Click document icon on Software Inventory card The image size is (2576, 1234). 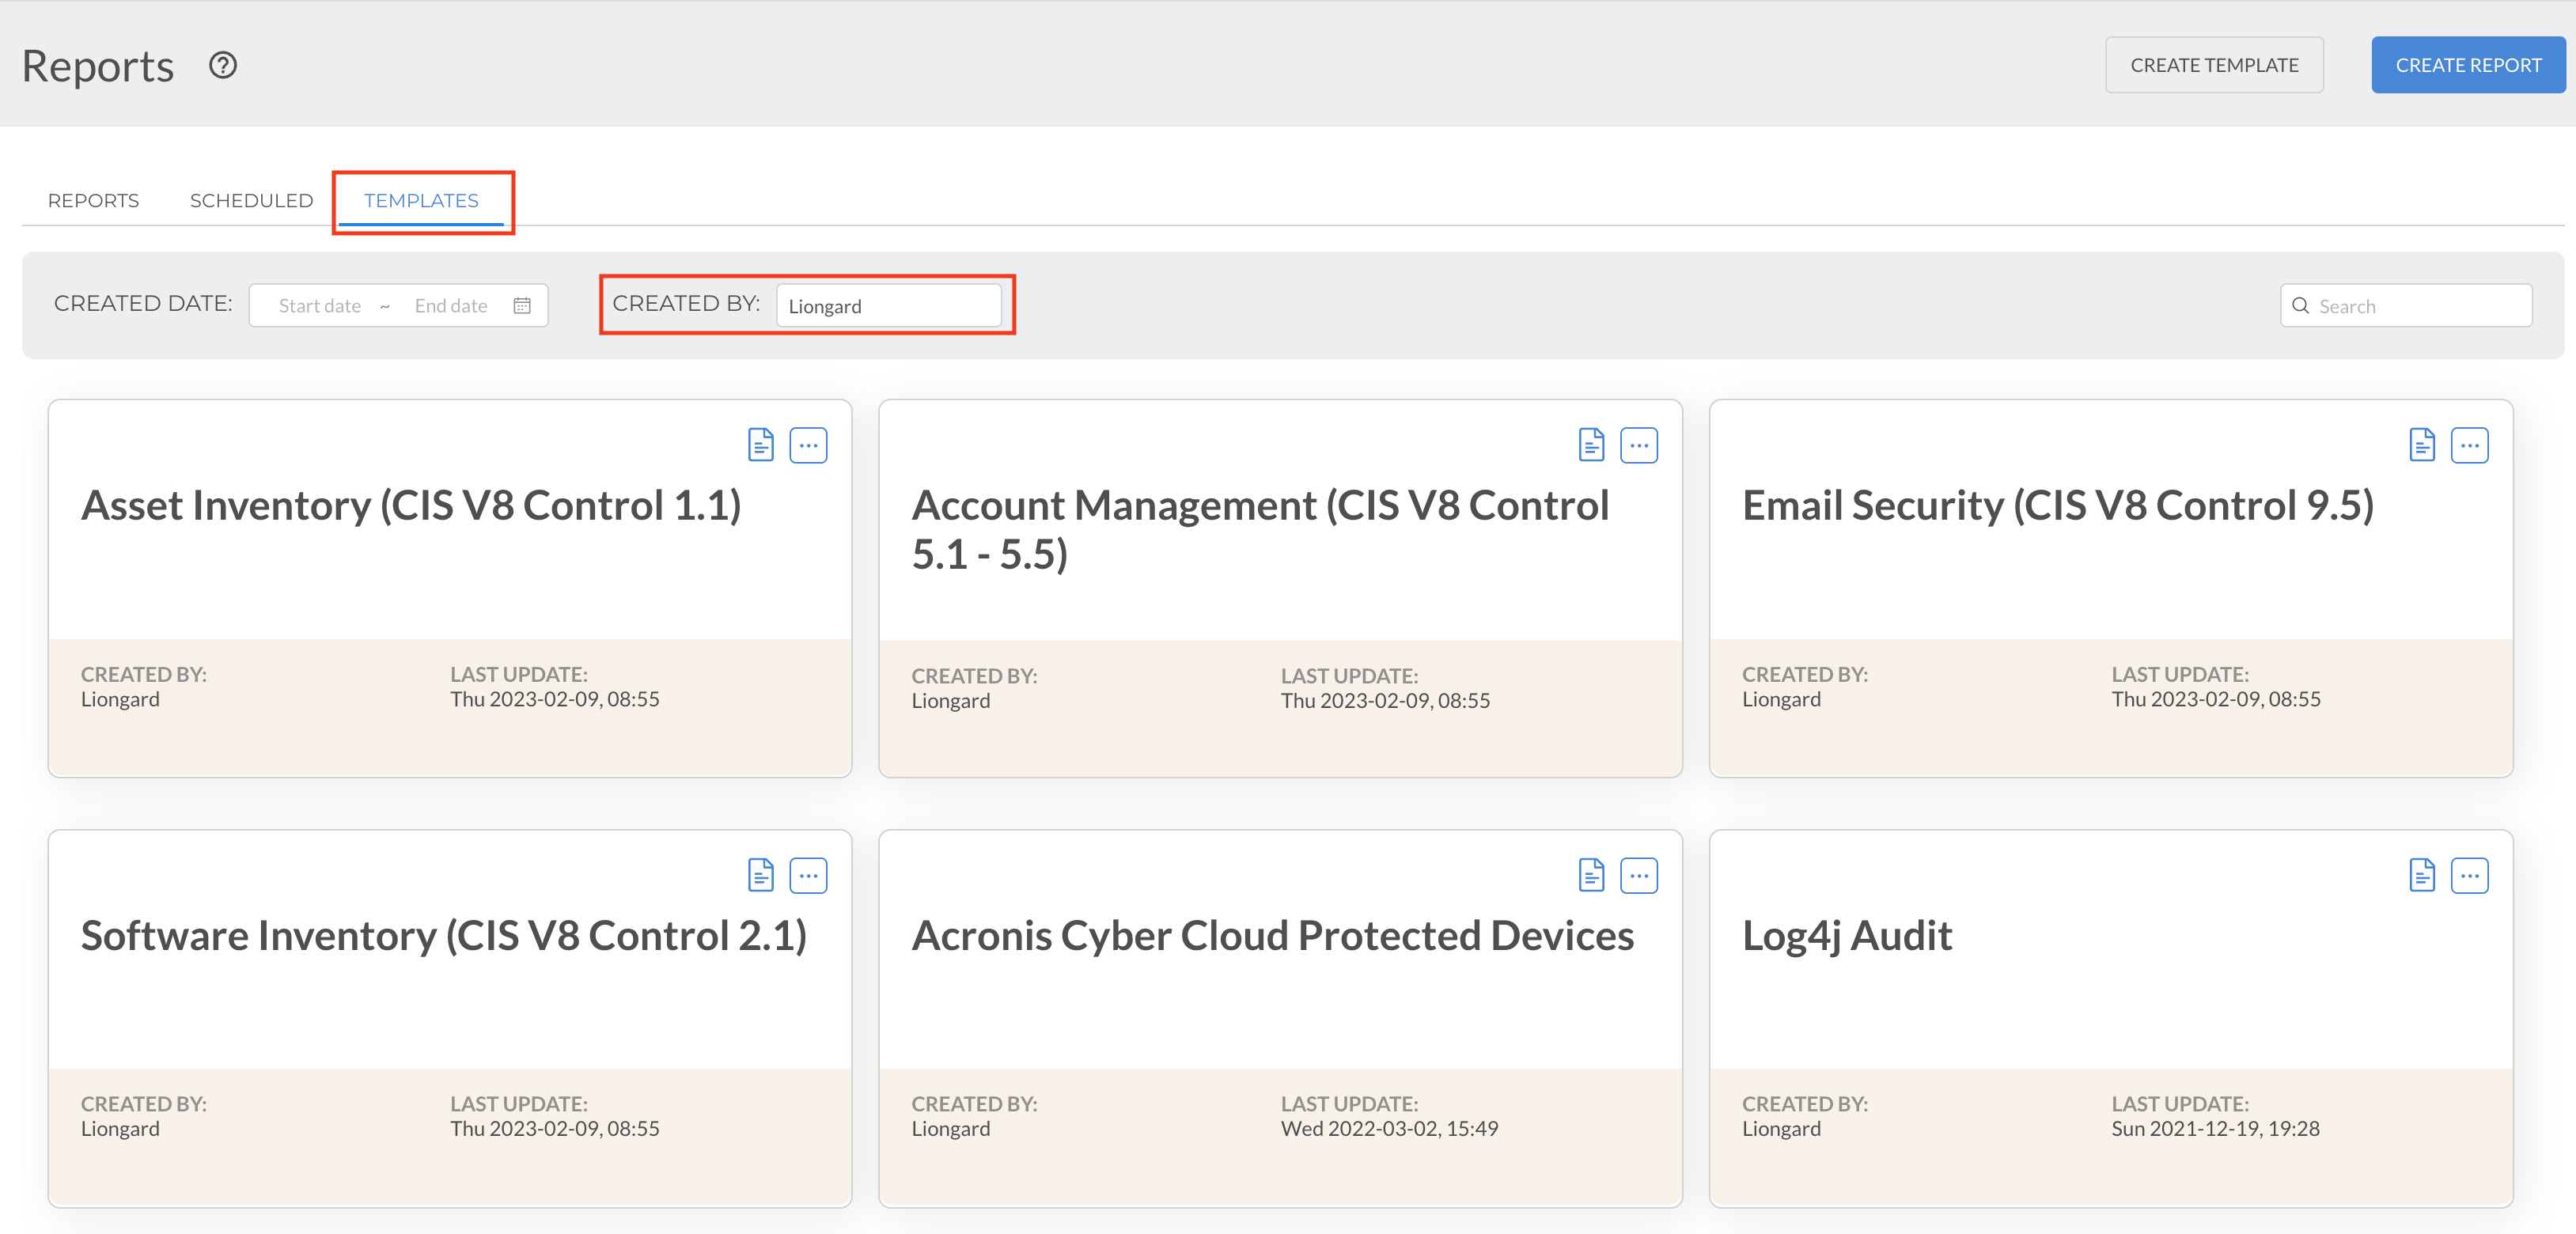tap(760, 875)
